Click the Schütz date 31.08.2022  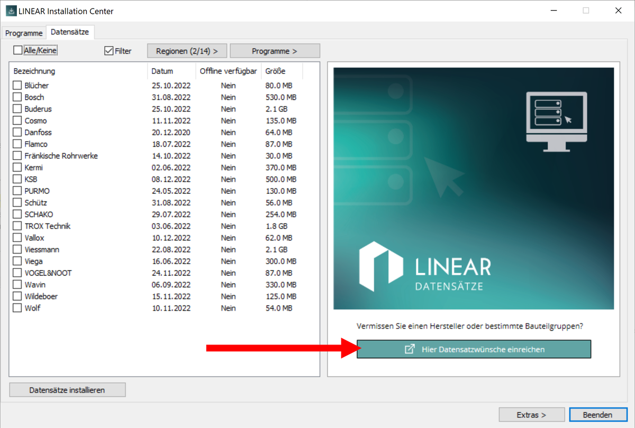[x=171, y=202]
